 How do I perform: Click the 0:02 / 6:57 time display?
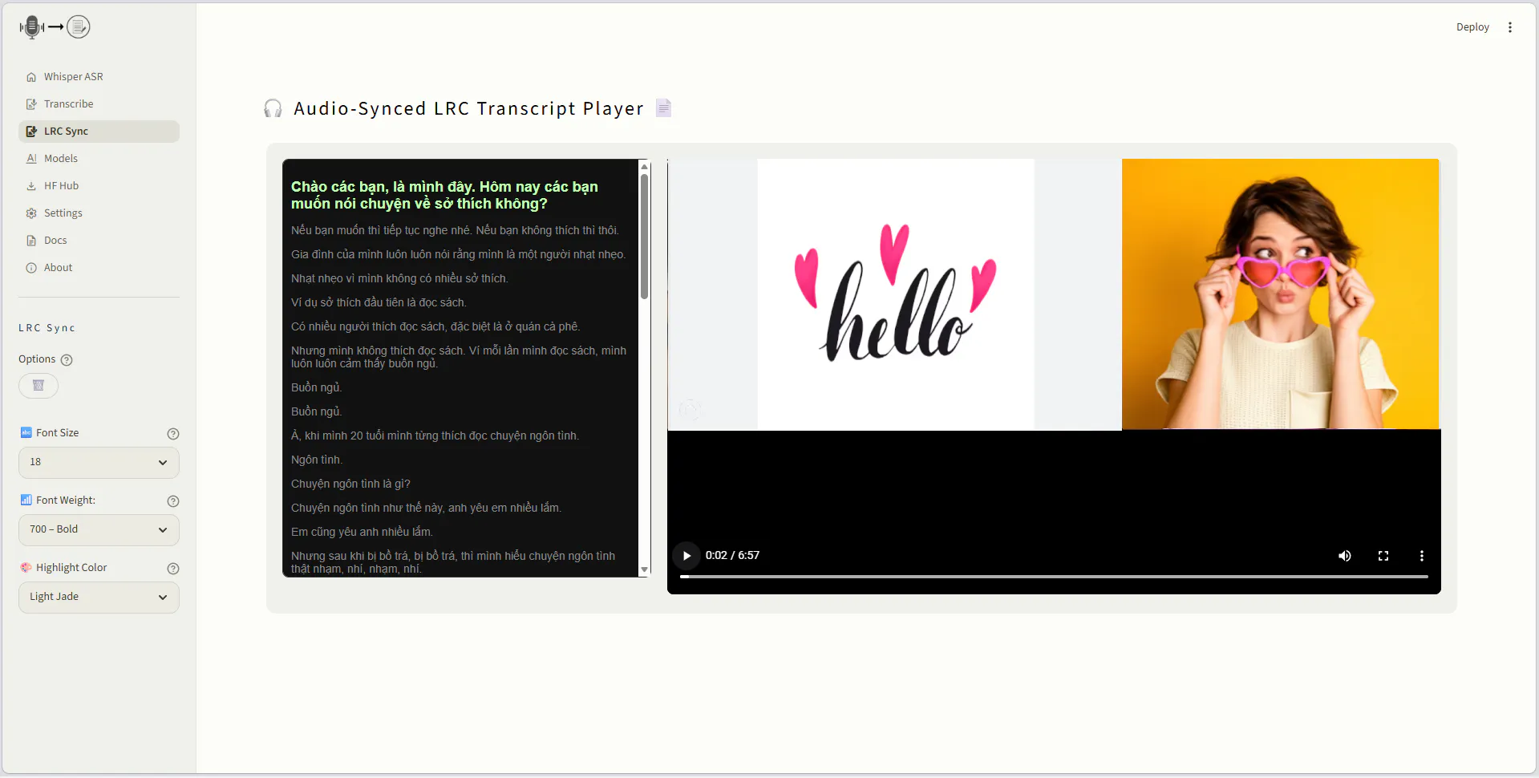pos(732,556)
